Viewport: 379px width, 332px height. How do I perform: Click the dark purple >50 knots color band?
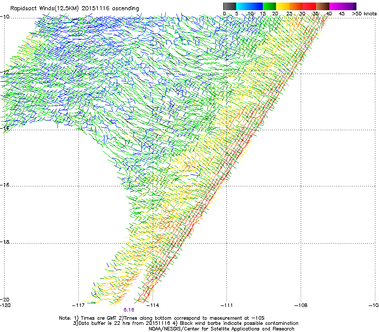tap(354, 6)
